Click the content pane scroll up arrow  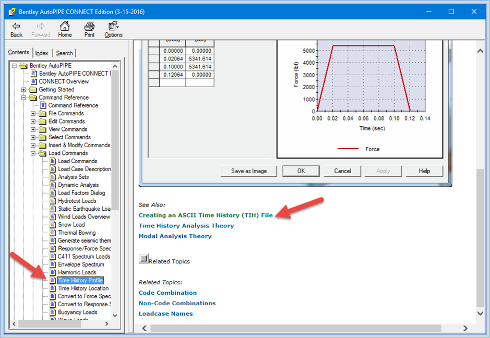[x=480, y=51]
